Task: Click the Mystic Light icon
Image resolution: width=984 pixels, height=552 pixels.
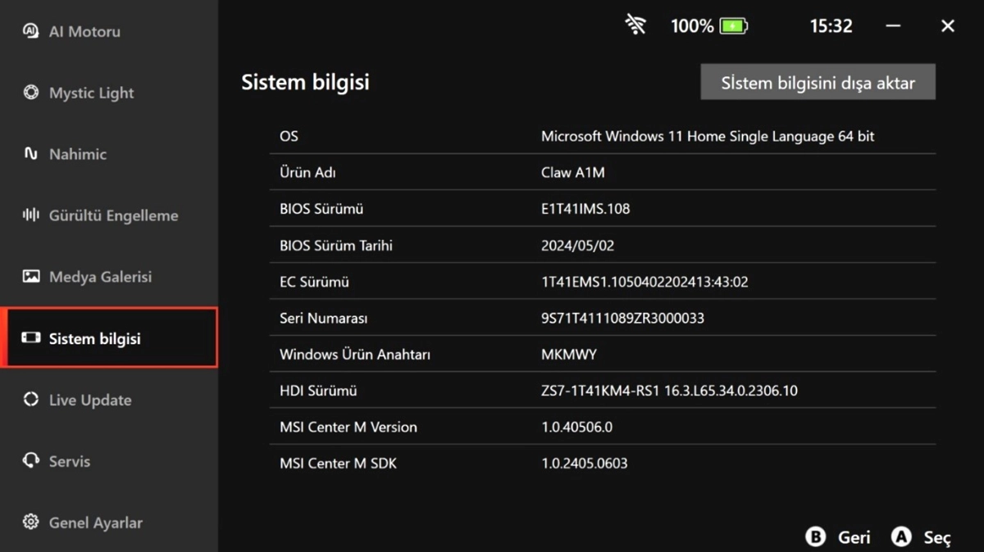Action: (31, 93)
